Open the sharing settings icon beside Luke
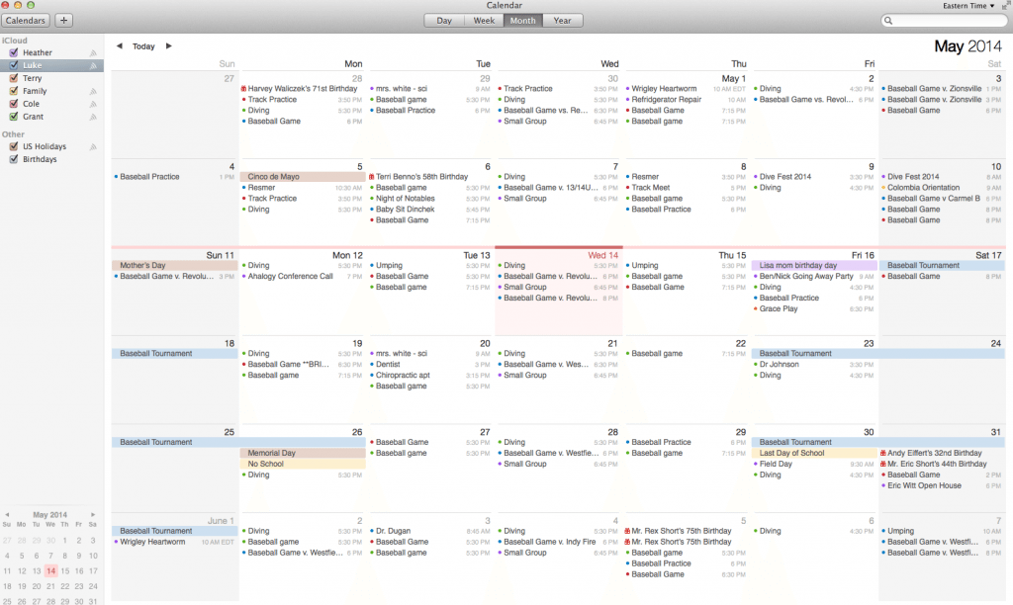This screenshot has height=605, width=1013. pos(92,65)
